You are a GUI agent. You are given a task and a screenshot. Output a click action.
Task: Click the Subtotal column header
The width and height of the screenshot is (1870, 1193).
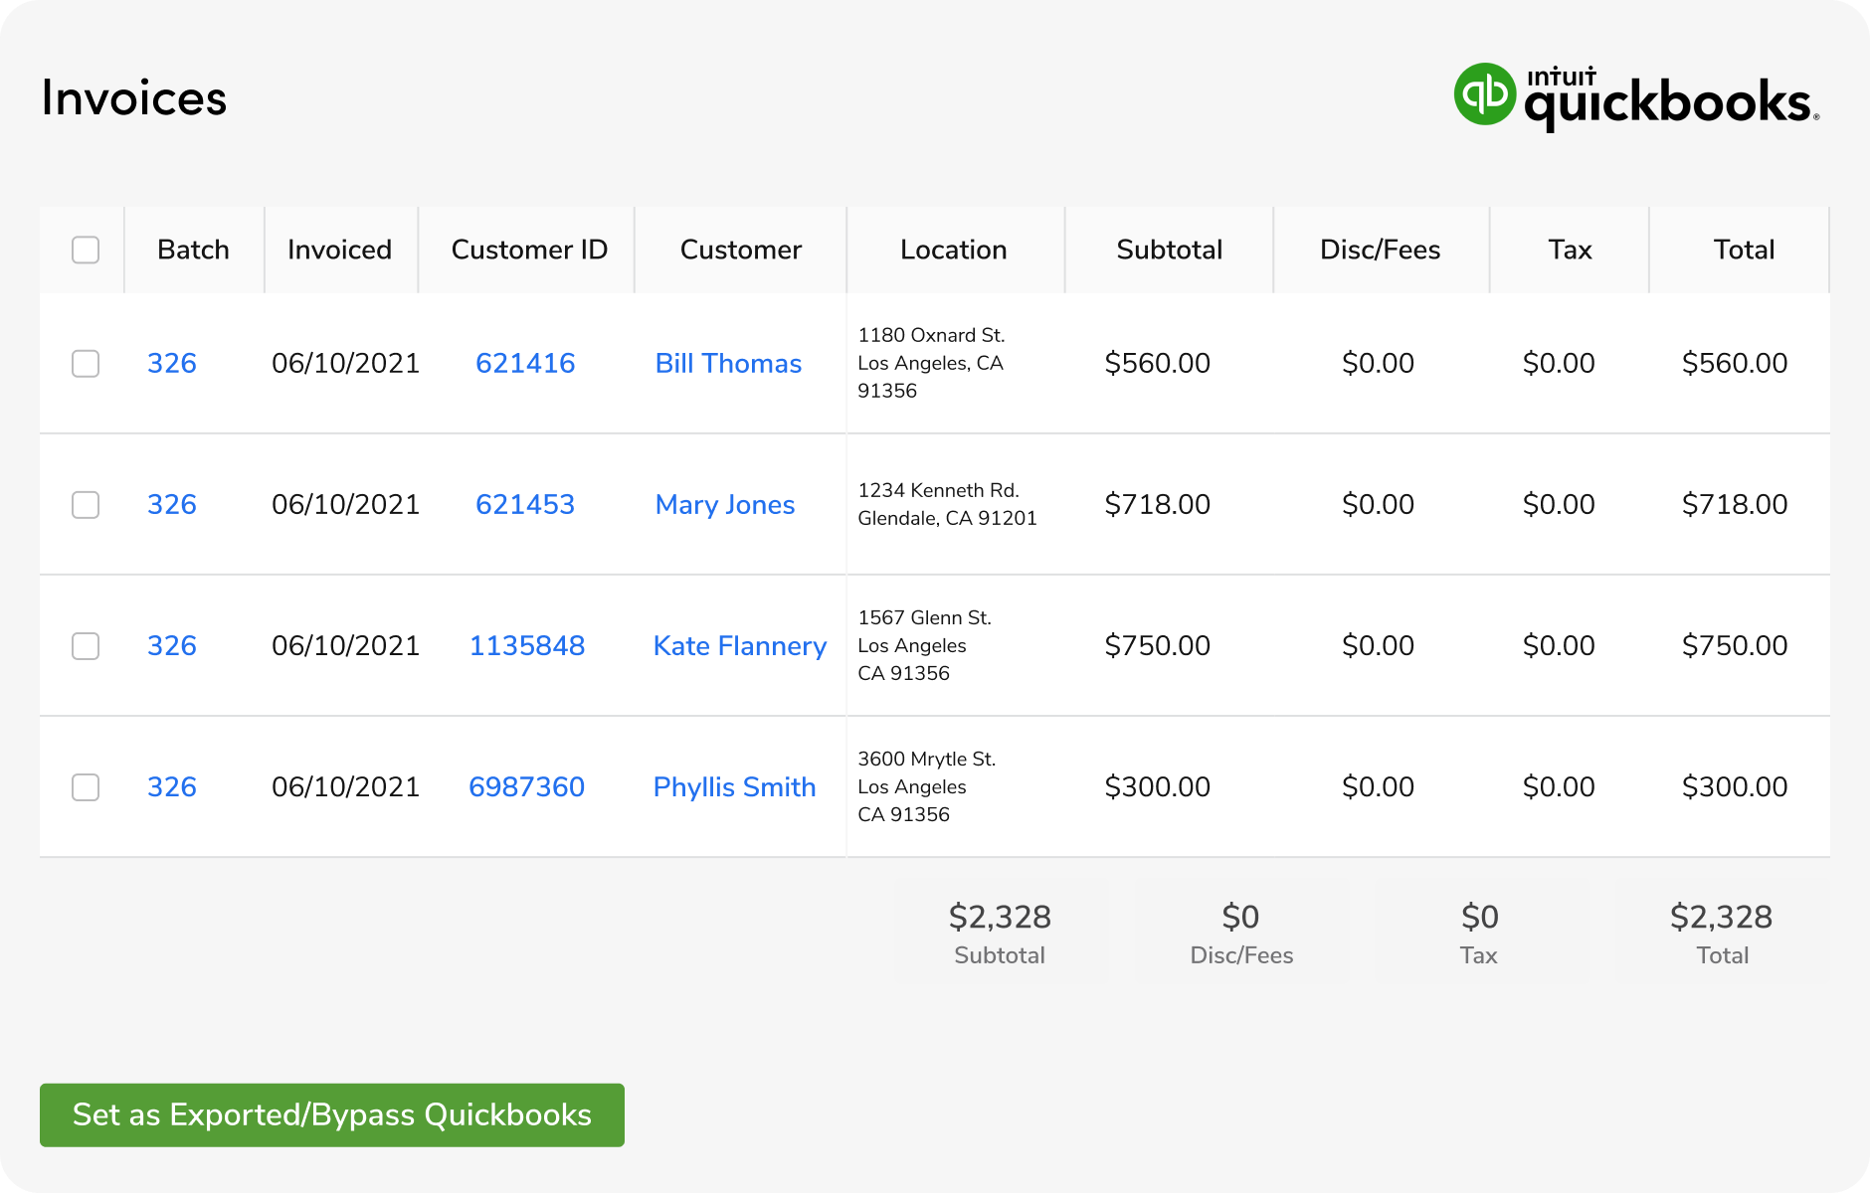coord(1169,250)
